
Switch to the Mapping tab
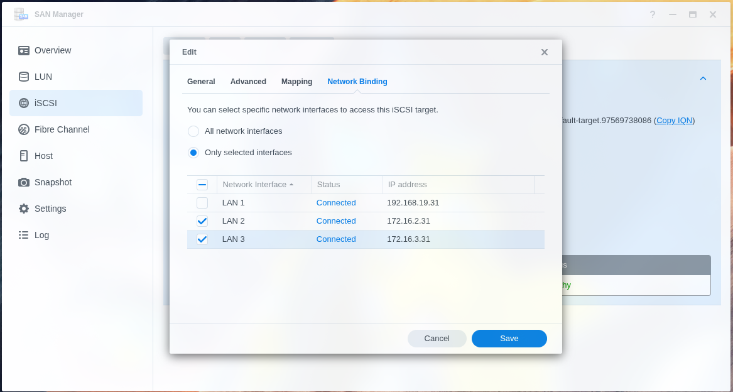point(297,82)
